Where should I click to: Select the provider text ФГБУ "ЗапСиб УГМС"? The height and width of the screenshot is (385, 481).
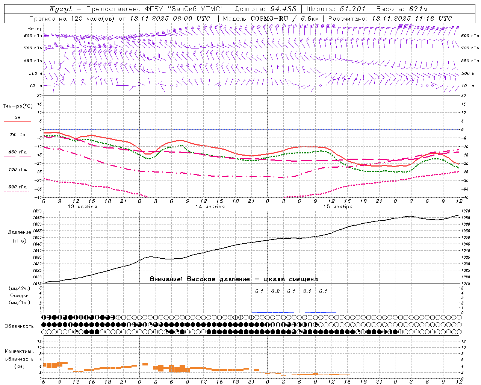tap(185, 9)
